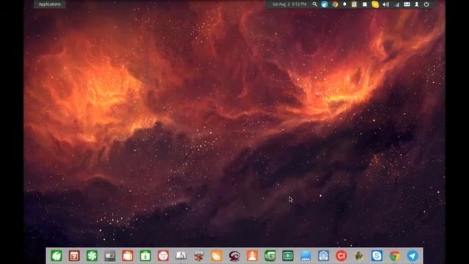Open the Applications menu
The width and height of the screenshot is (469, 264).
(49, 4)
